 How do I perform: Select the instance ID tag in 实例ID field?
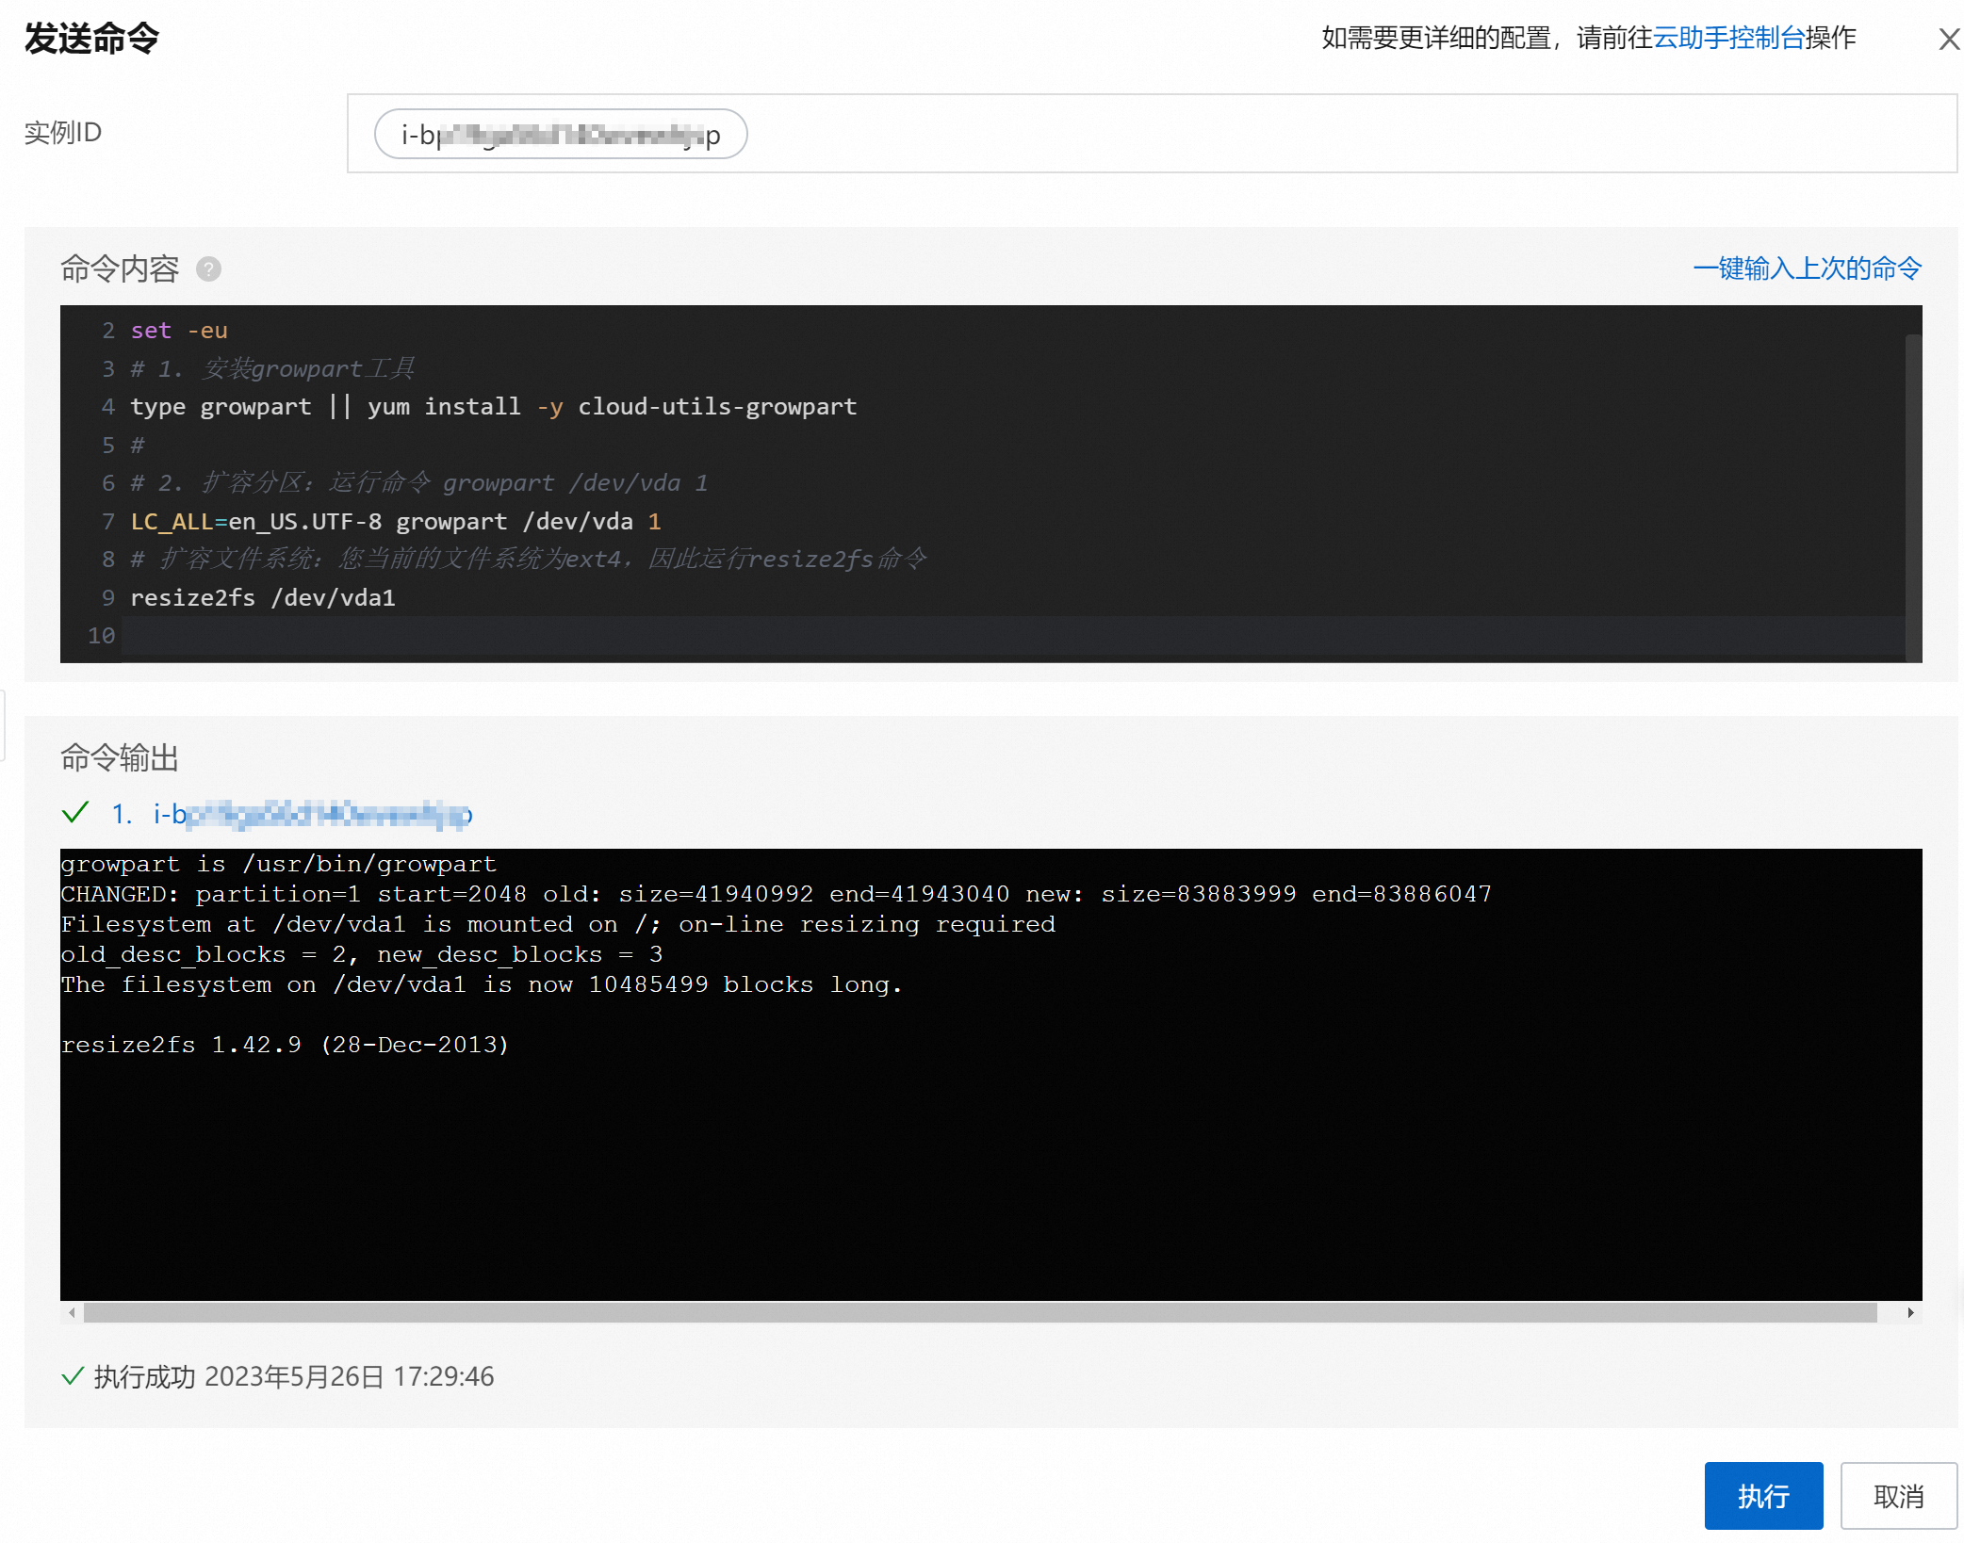560,135
